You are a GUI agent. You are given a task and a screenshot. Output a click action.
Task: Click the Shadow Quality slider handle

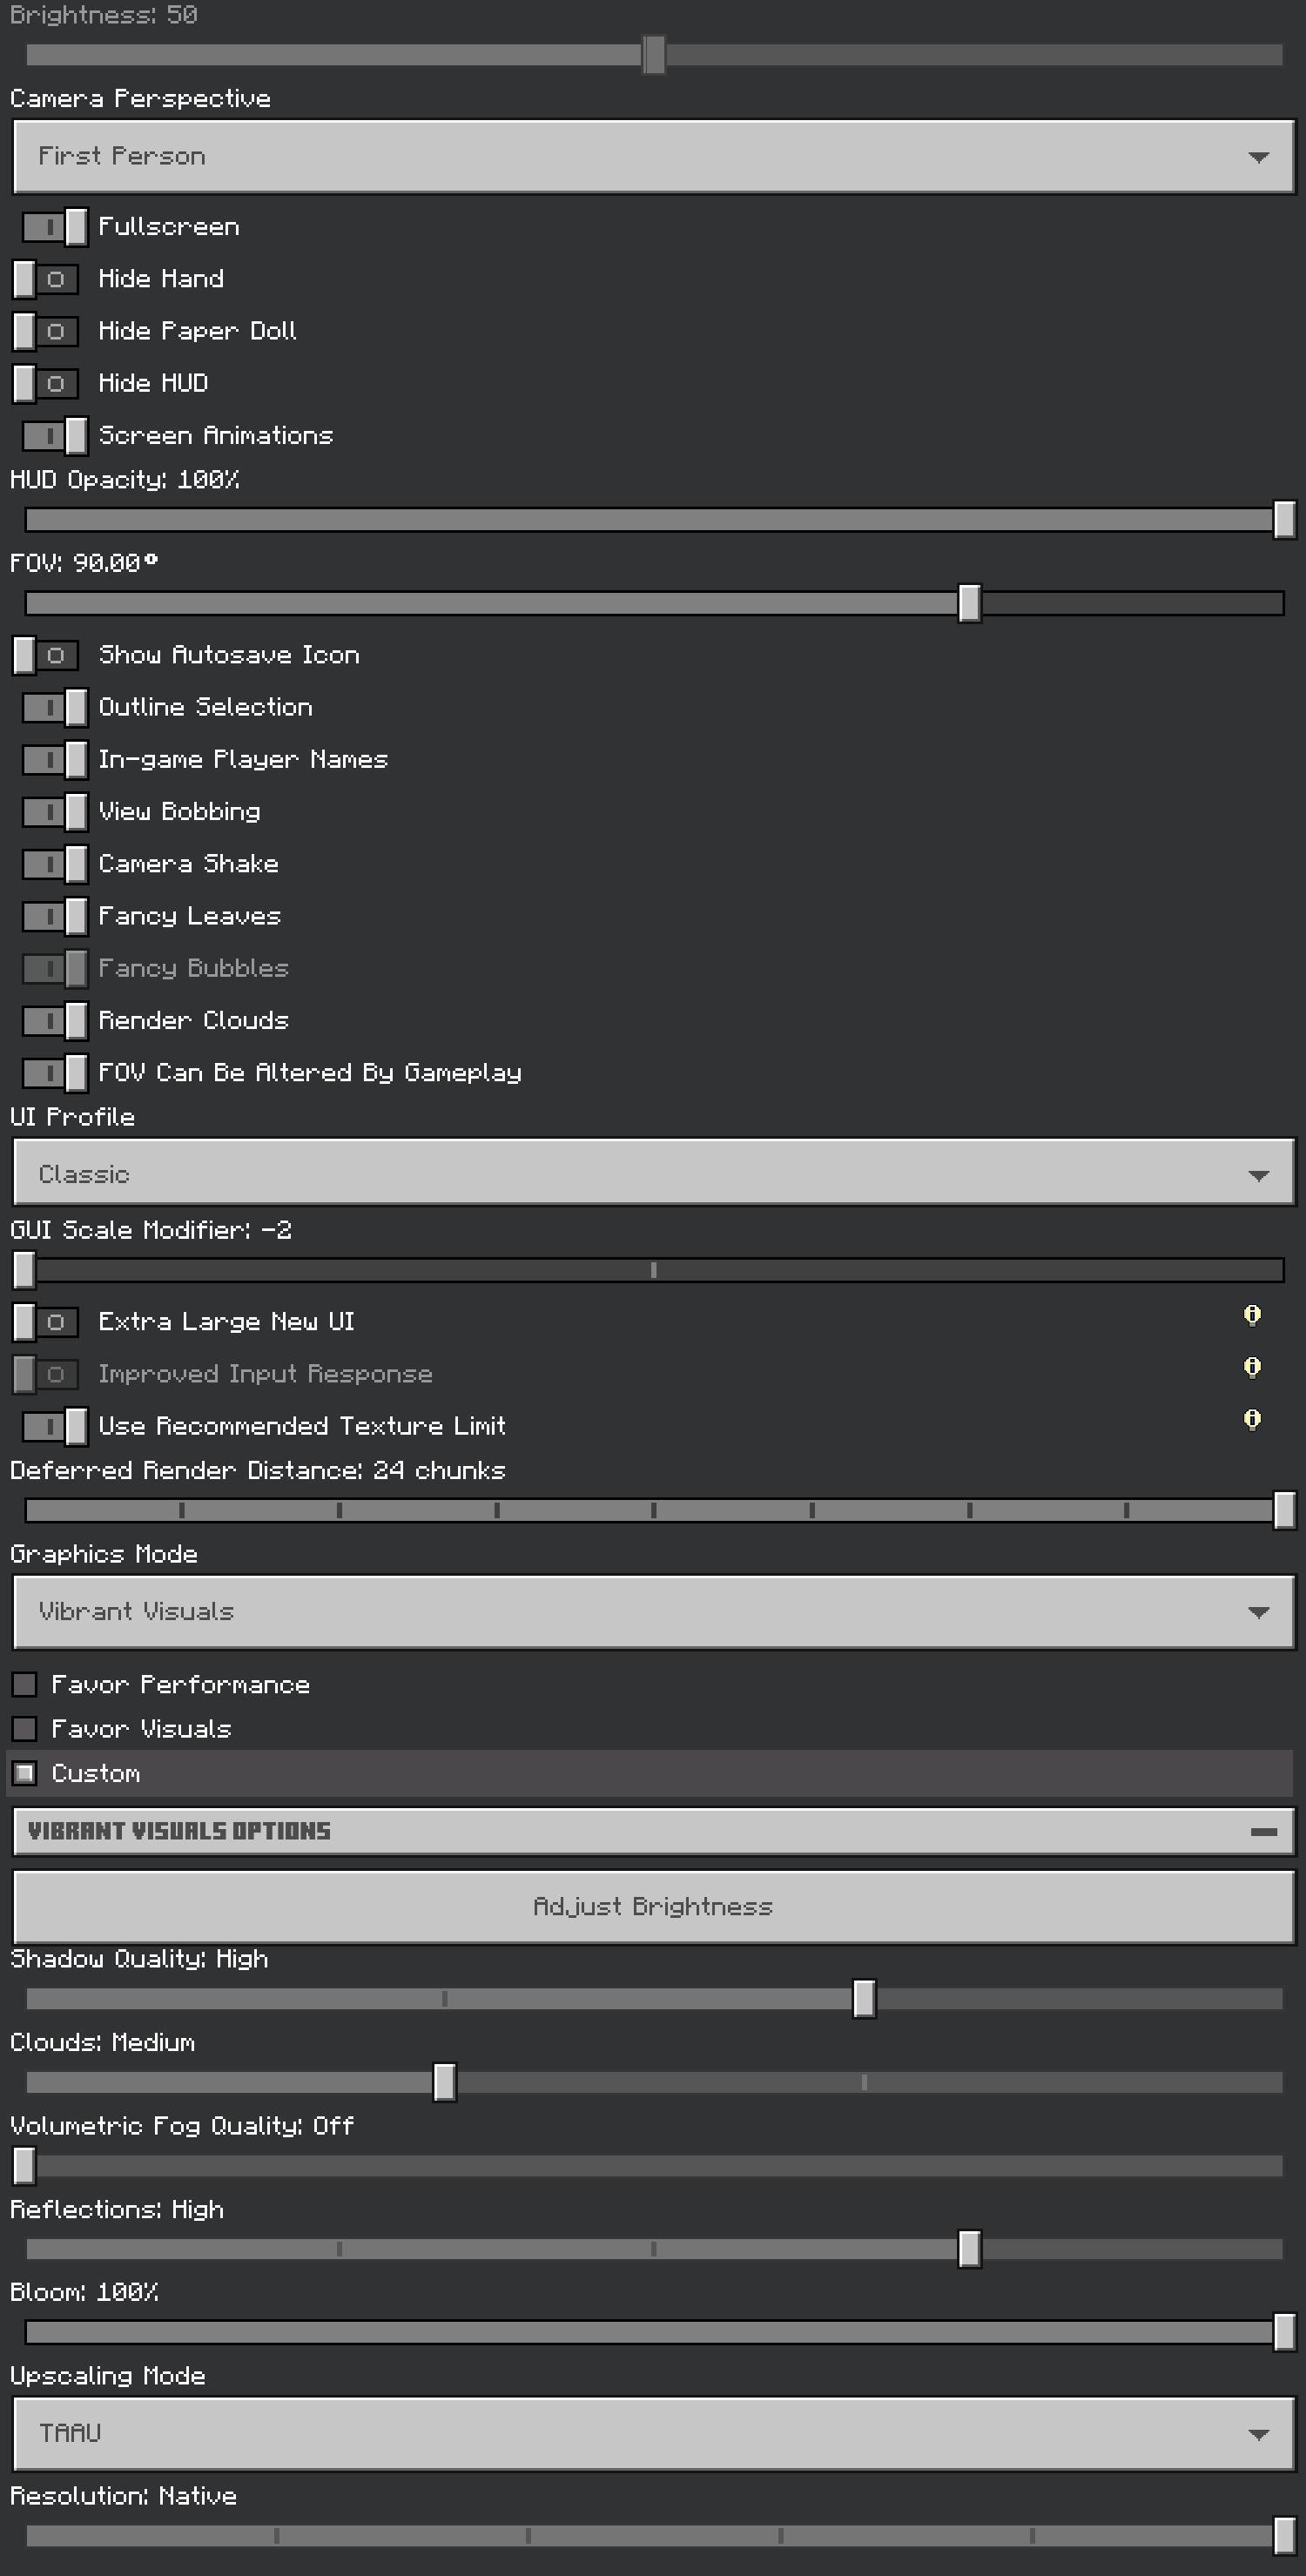click(864, 1999)
